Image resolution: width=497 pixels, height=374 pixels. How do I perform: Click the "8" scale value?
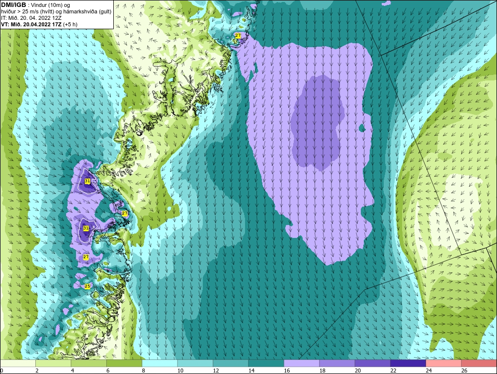[144, 371]
